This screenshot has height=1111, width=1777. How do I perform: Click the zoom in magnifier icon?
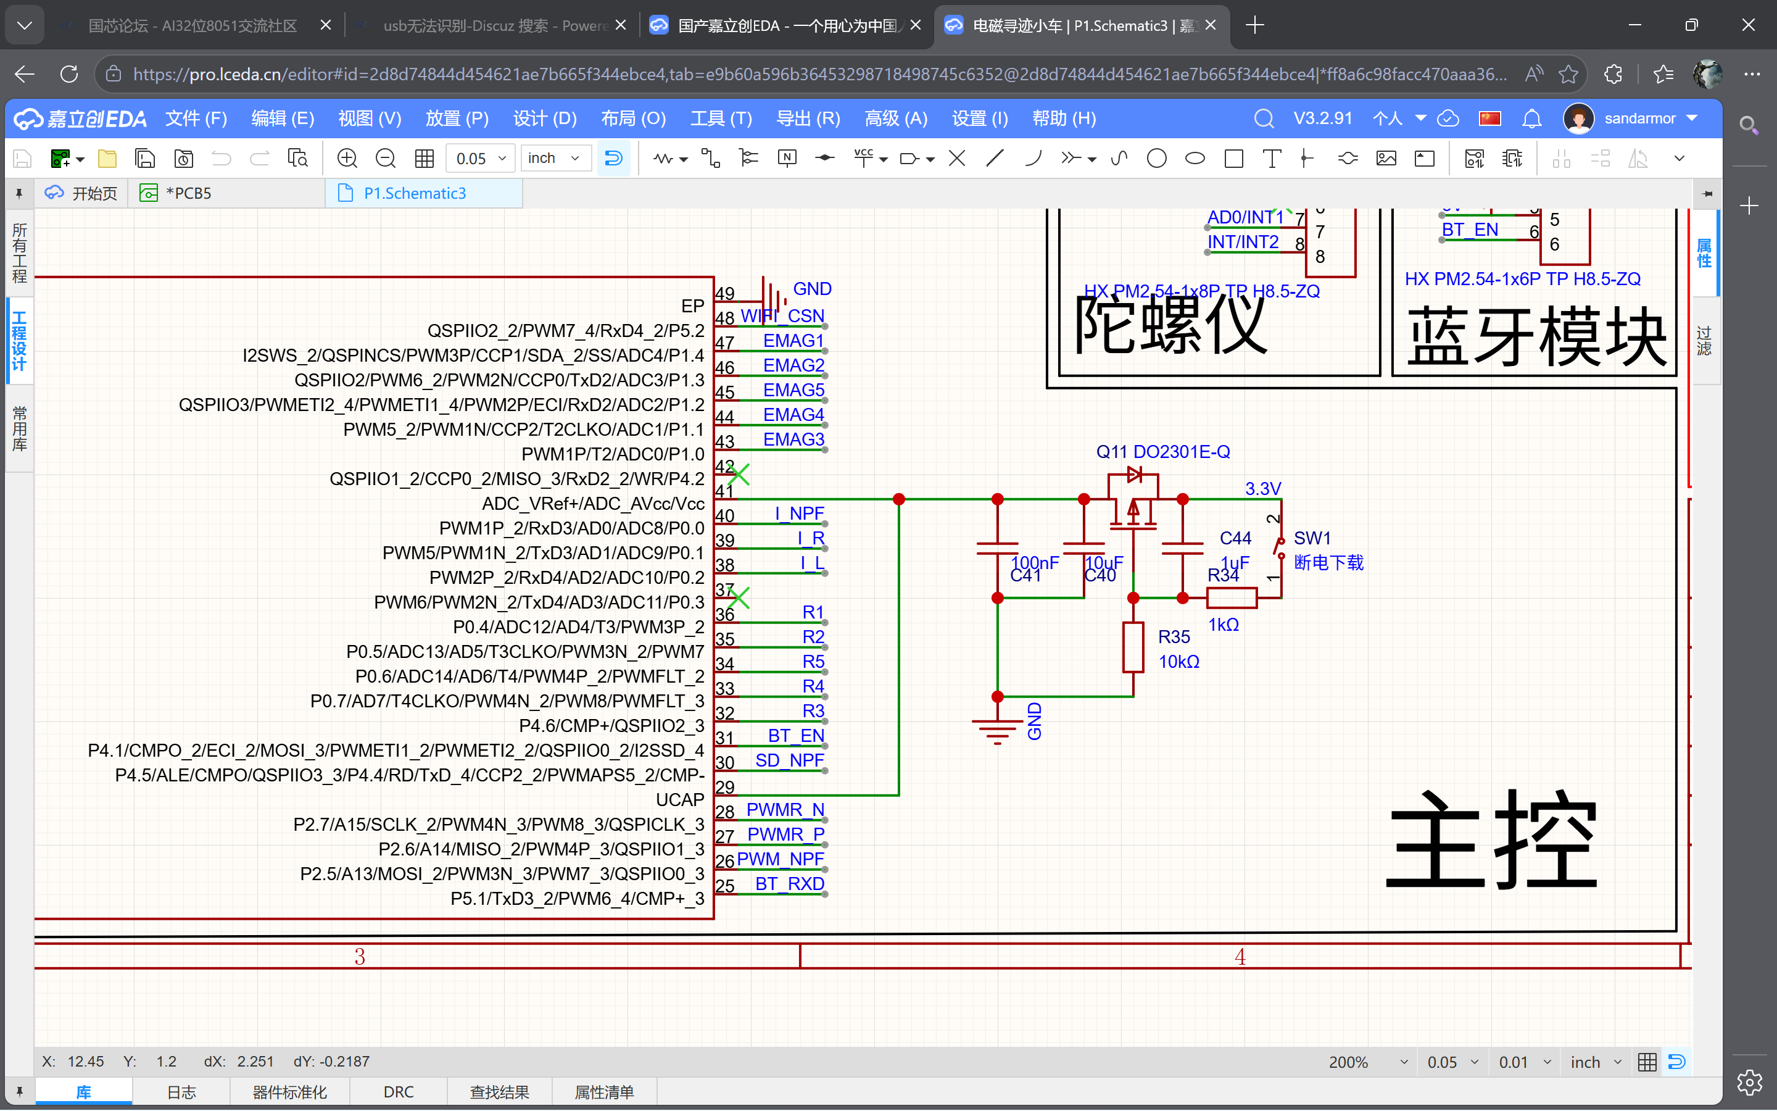click(x=347, y=158)
